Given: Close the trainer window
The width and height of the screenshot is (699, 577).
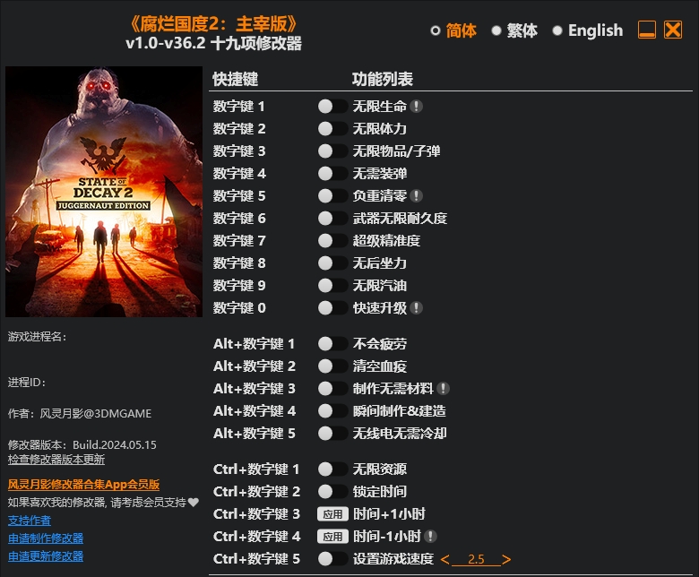Looking at the screenshot, I should (x=673, y=30).
